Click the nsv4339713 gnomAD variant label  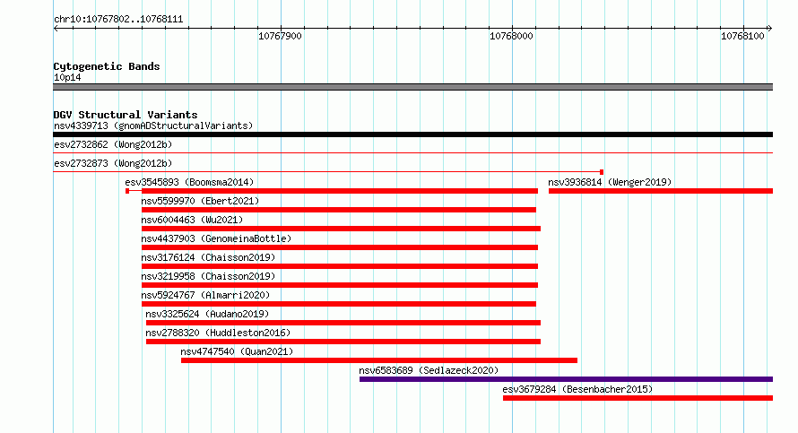tap(153, 126)
